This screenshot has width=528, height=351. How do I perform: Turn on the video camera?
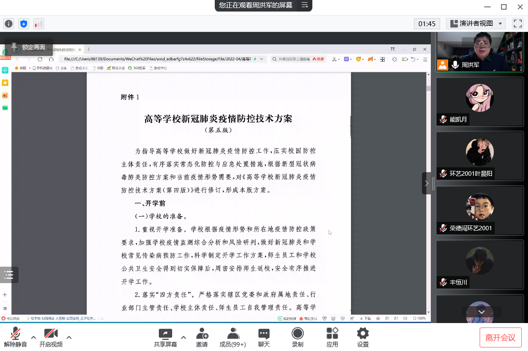(51, 337)
